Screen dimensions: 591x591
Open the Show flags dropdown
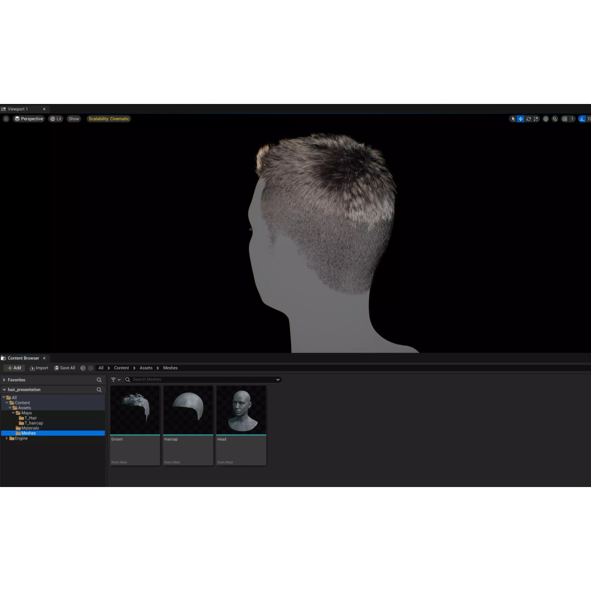73,119
